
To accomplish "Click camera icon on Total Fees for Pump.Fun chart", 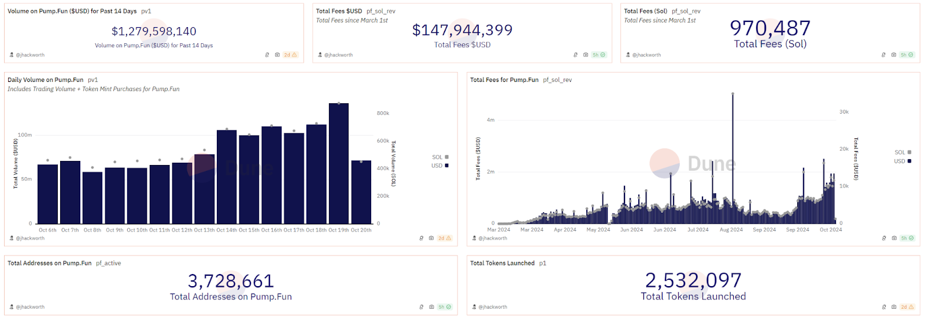I will [x=894, y=238].
